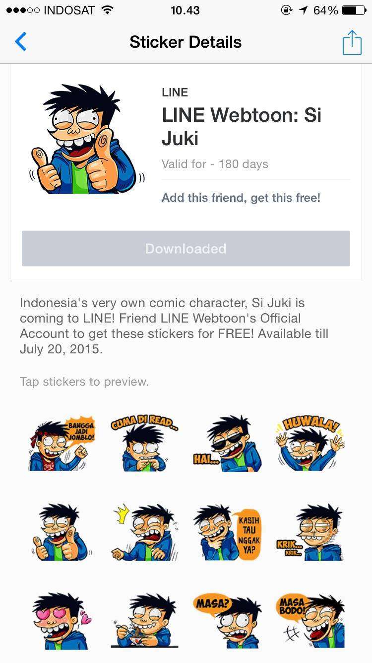Preview the 'Bangga Jadi Jomblo' sticker
Screen dimensions: 372x663
tap(62, 444)
